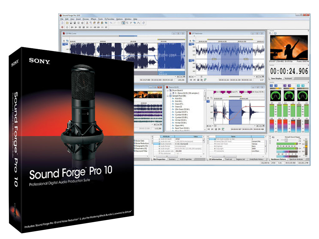Select the Magnify zoom tool icon

tap(127, 23)
